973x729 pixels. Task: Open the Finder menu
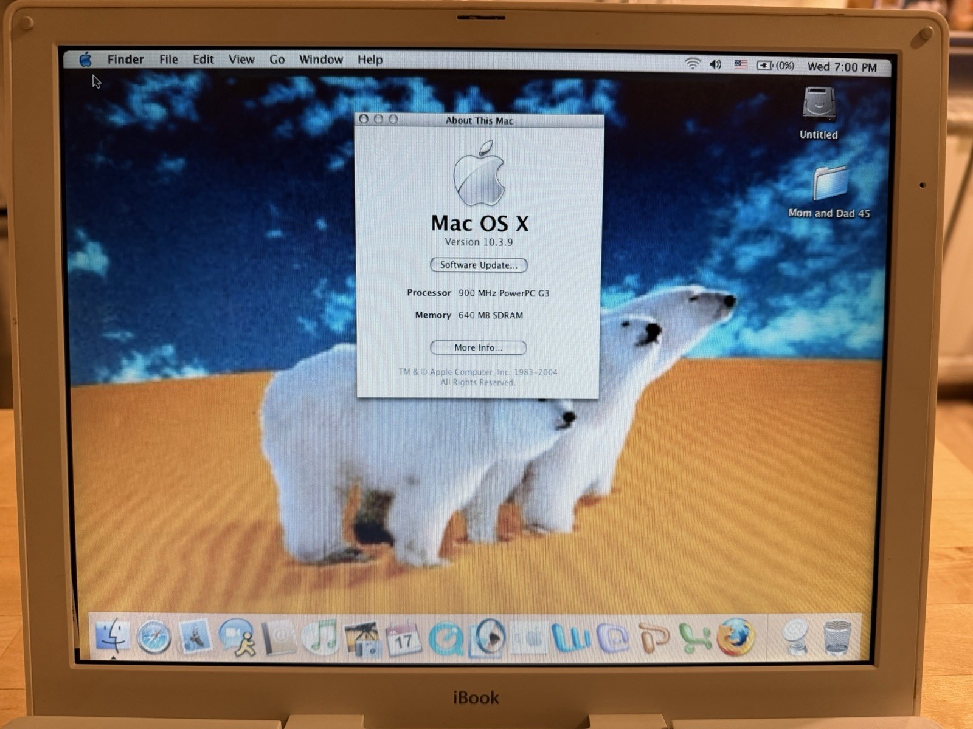125,60
